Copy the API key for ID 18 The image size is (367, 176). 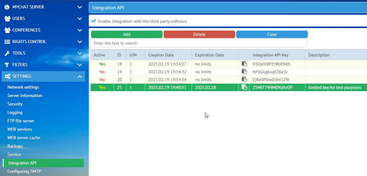(244, 64)
